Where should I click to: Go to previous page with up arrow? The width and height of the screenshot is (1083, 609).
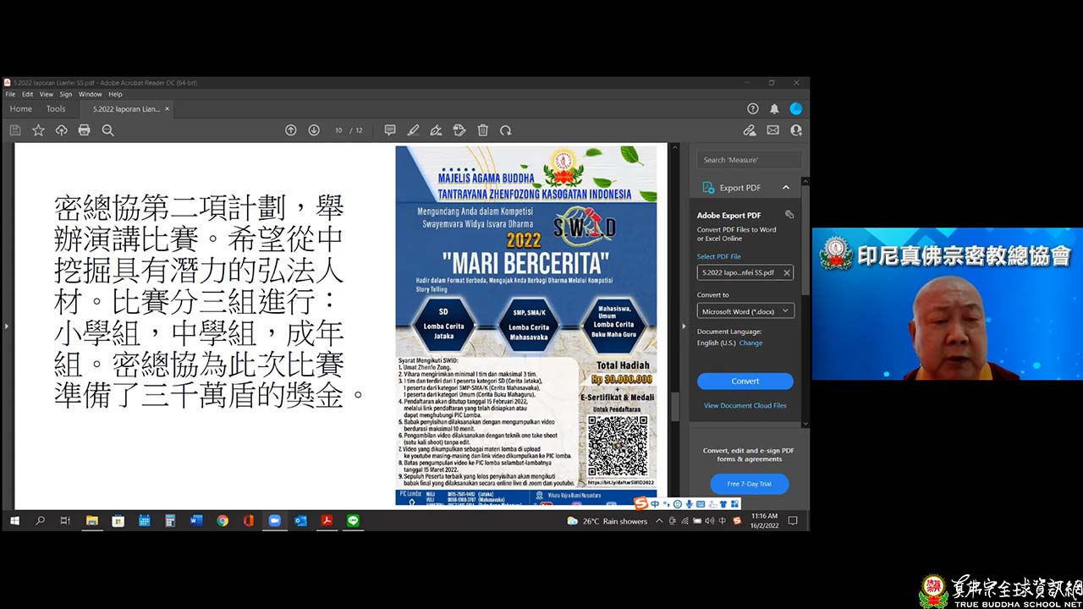click(291, 130)
